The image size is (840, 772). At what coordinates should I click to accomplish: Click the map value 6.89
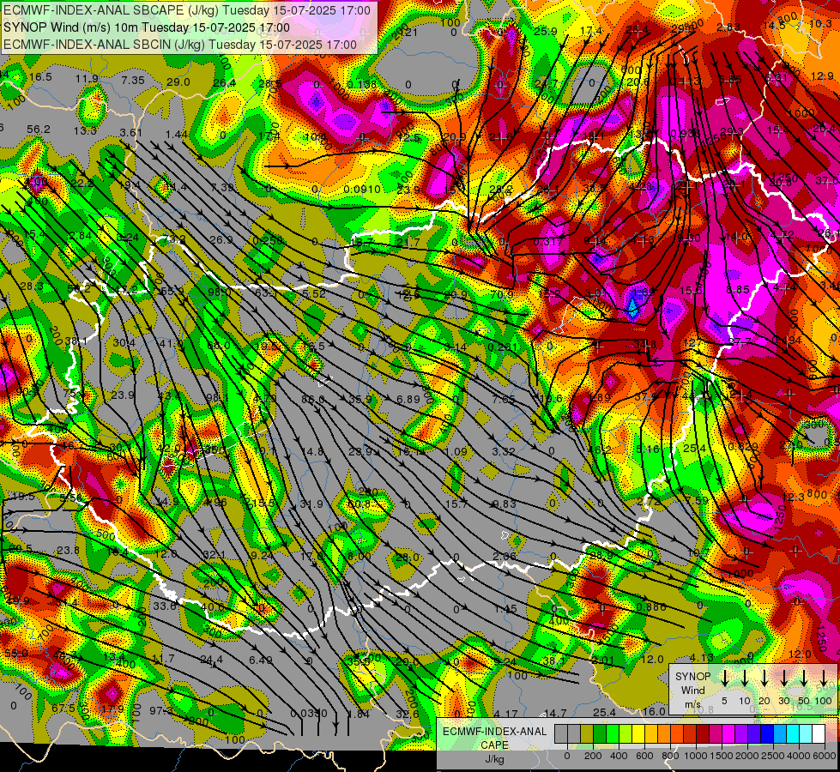(x=408, y=399)
